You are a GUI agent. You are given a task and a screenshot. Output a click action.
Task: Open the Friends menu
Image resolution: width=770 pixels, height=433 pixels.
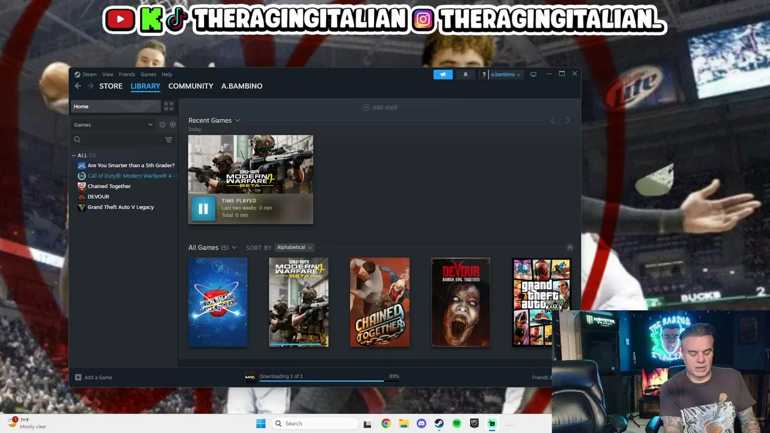(x=127, y=75)
